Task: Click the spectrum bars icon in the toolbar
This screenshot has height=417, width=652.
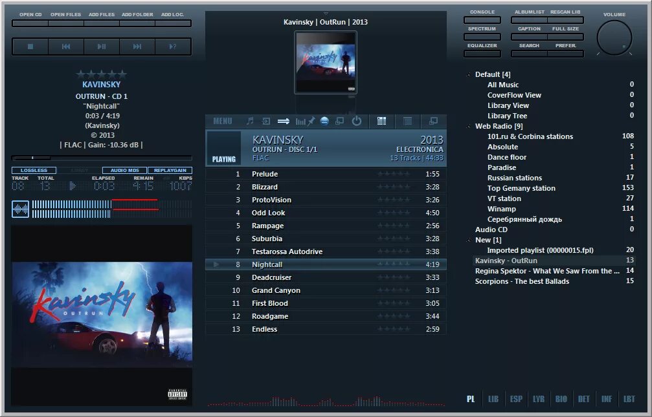Action: (301, 121)
